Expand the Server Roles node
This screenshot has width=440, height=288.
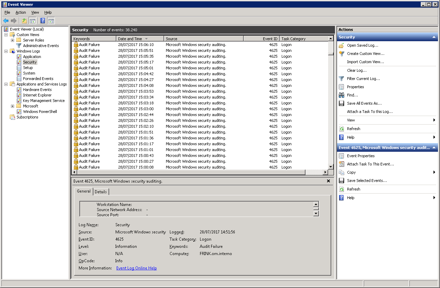click(12, 40)
